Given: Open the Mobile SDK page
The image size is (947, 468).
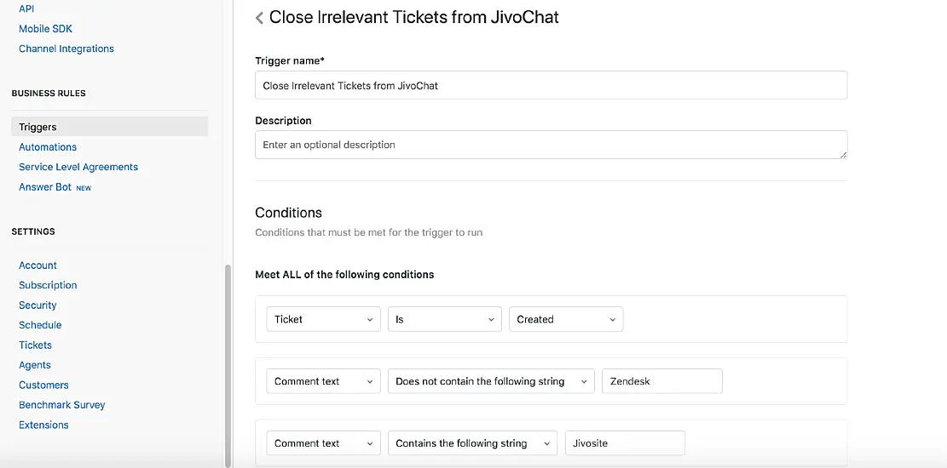Looking at the screenshot, I should coord(46,29).
